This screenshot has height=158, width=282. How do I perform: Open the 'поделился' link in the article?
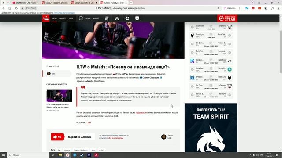click(x=141, y=113)
